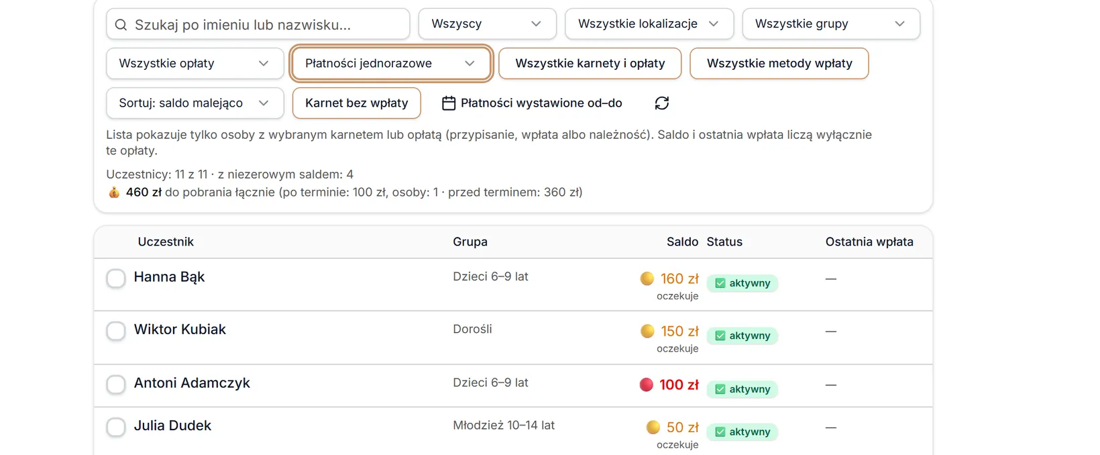Open participant Wiktor Kubiak

[x=180, y=329]
